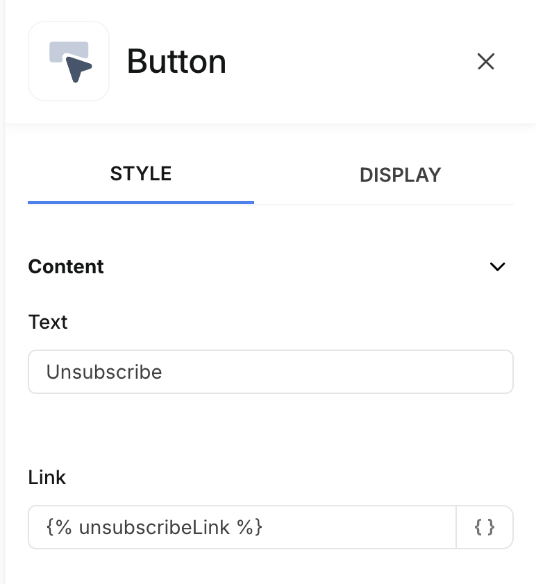
Task: Select the DISPLAY settings tab label
Action: click(400, 175)
